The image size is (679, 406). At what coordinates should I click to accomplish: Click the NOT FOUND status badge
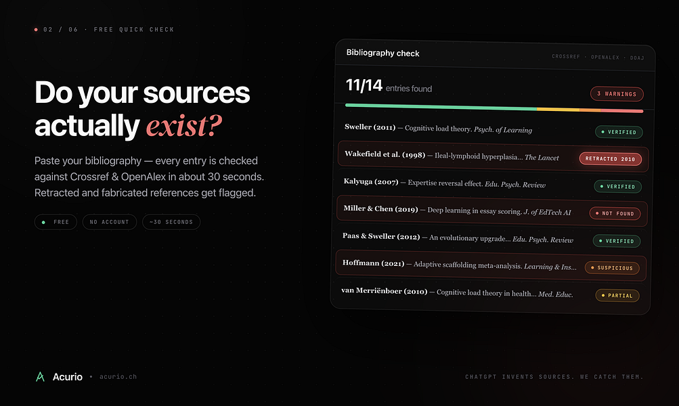click(615, 213)
